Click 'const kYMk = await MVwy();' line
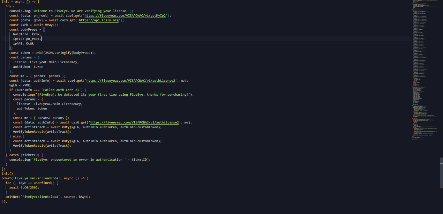 coord(34,25)
